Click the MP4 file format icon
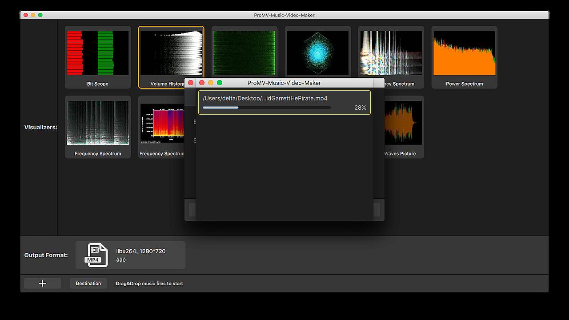Image resolution: width=569 pixels, height=320 pixels. [97, 255]
